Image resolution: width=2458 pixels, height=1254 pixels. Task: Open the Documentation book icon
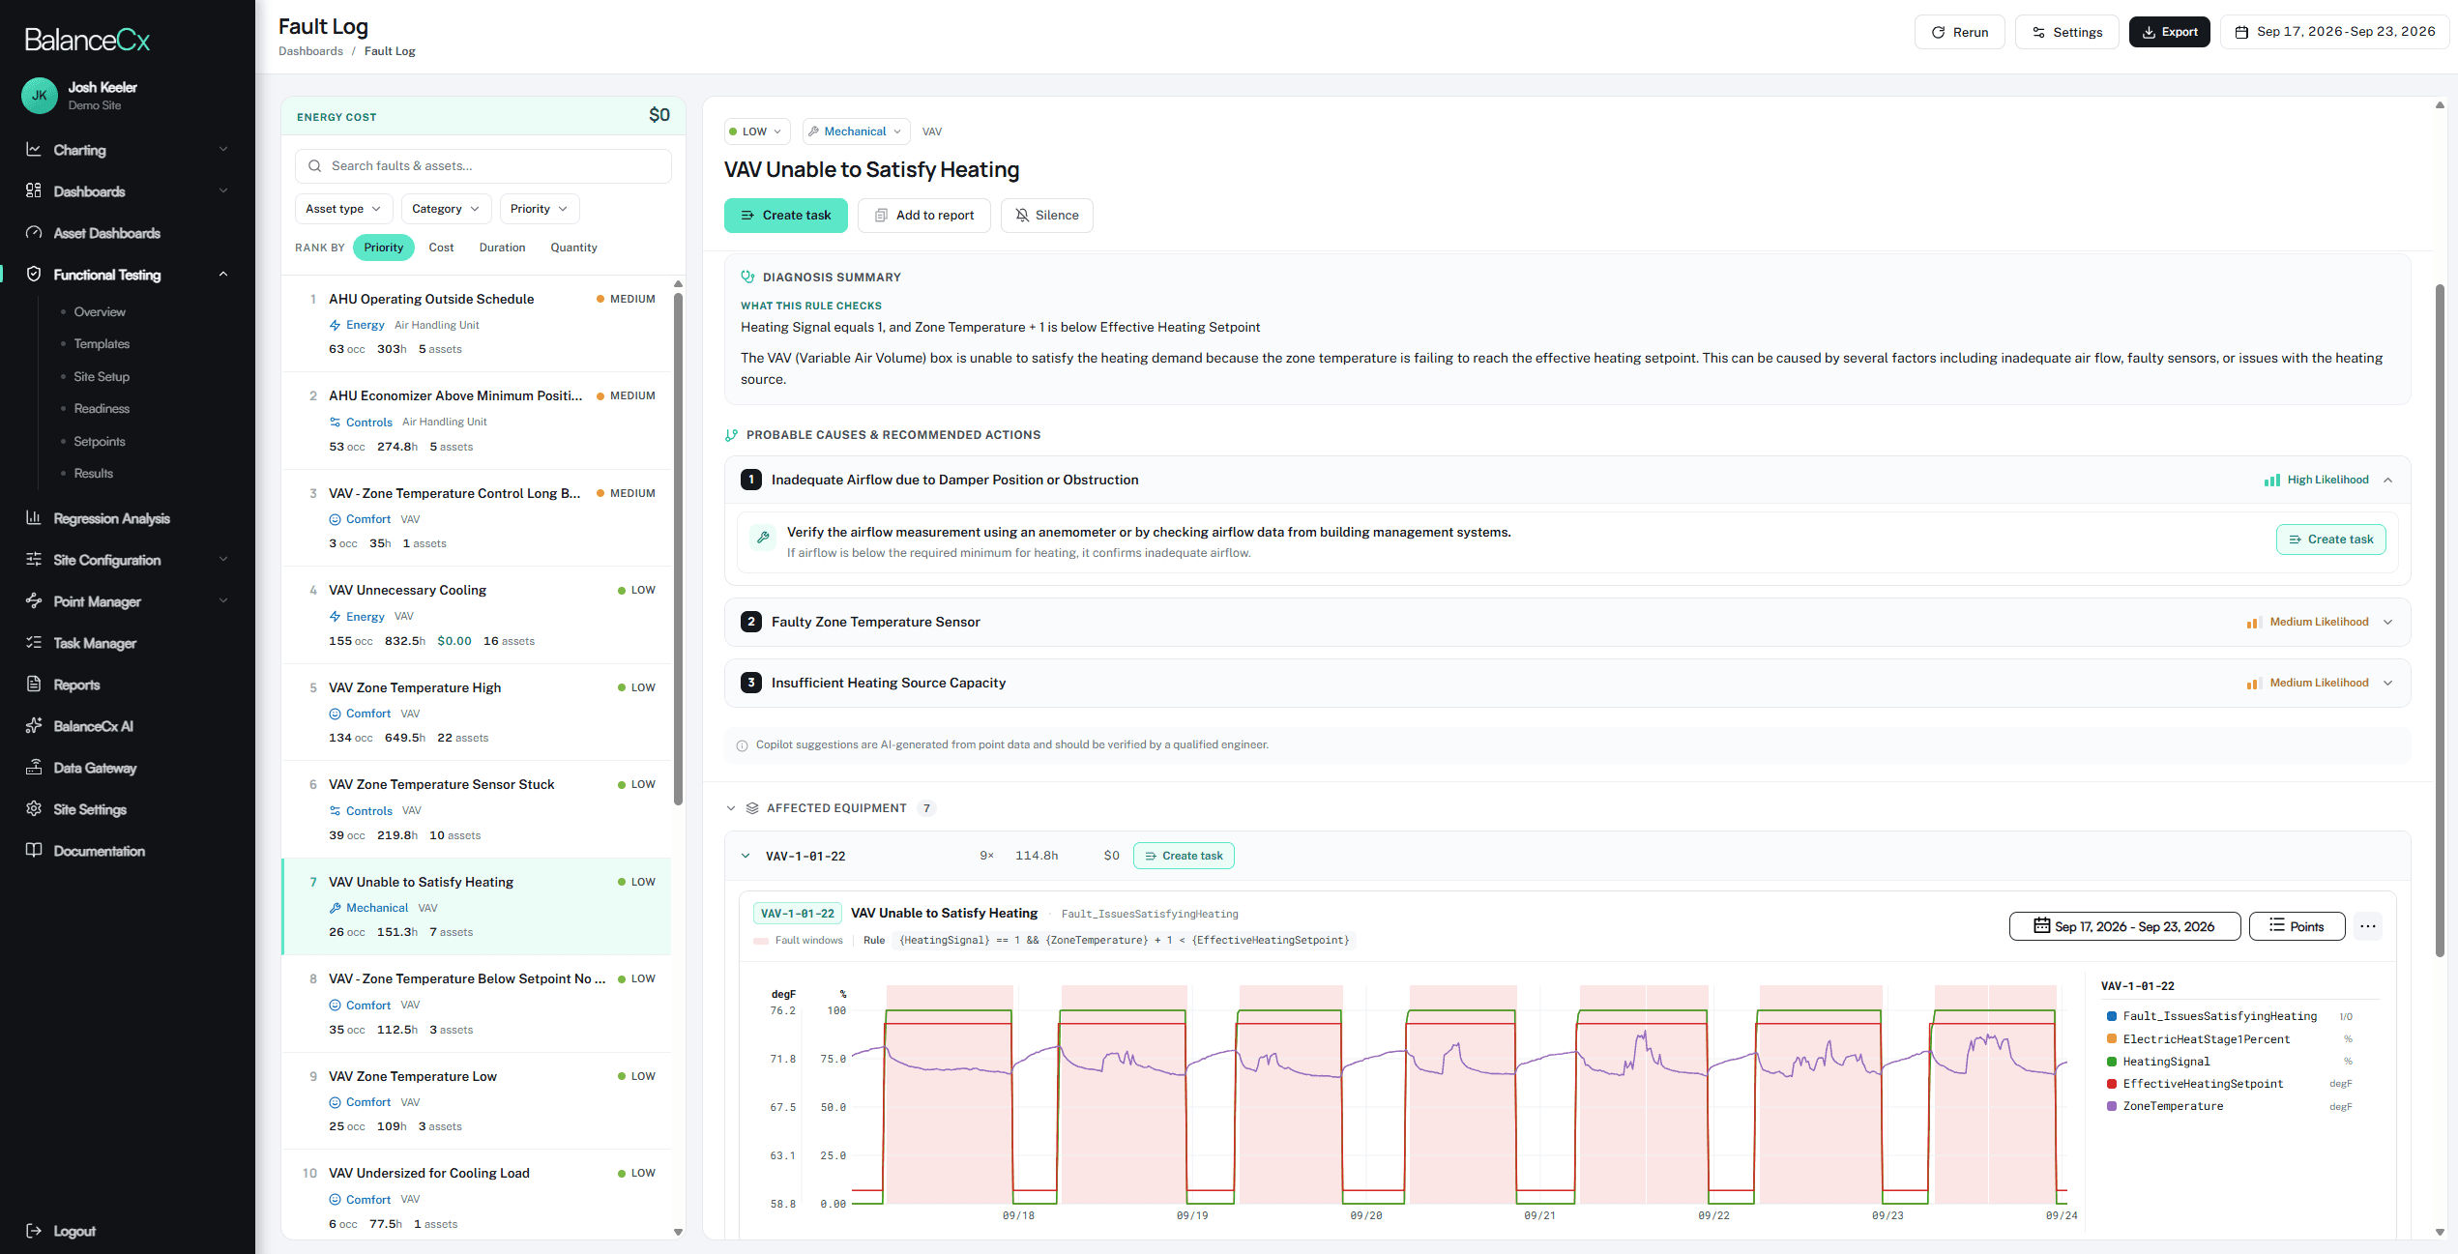34,851
